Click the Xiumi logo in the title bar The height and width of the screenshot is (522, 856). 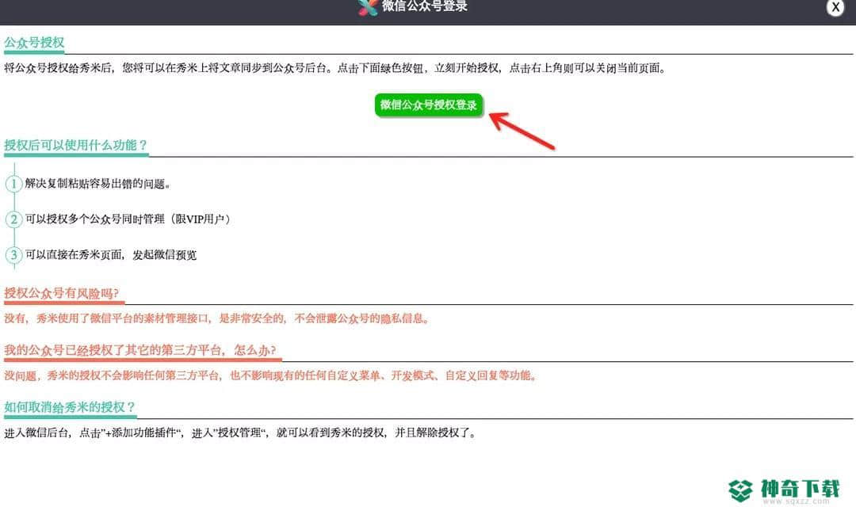(368, 7)
